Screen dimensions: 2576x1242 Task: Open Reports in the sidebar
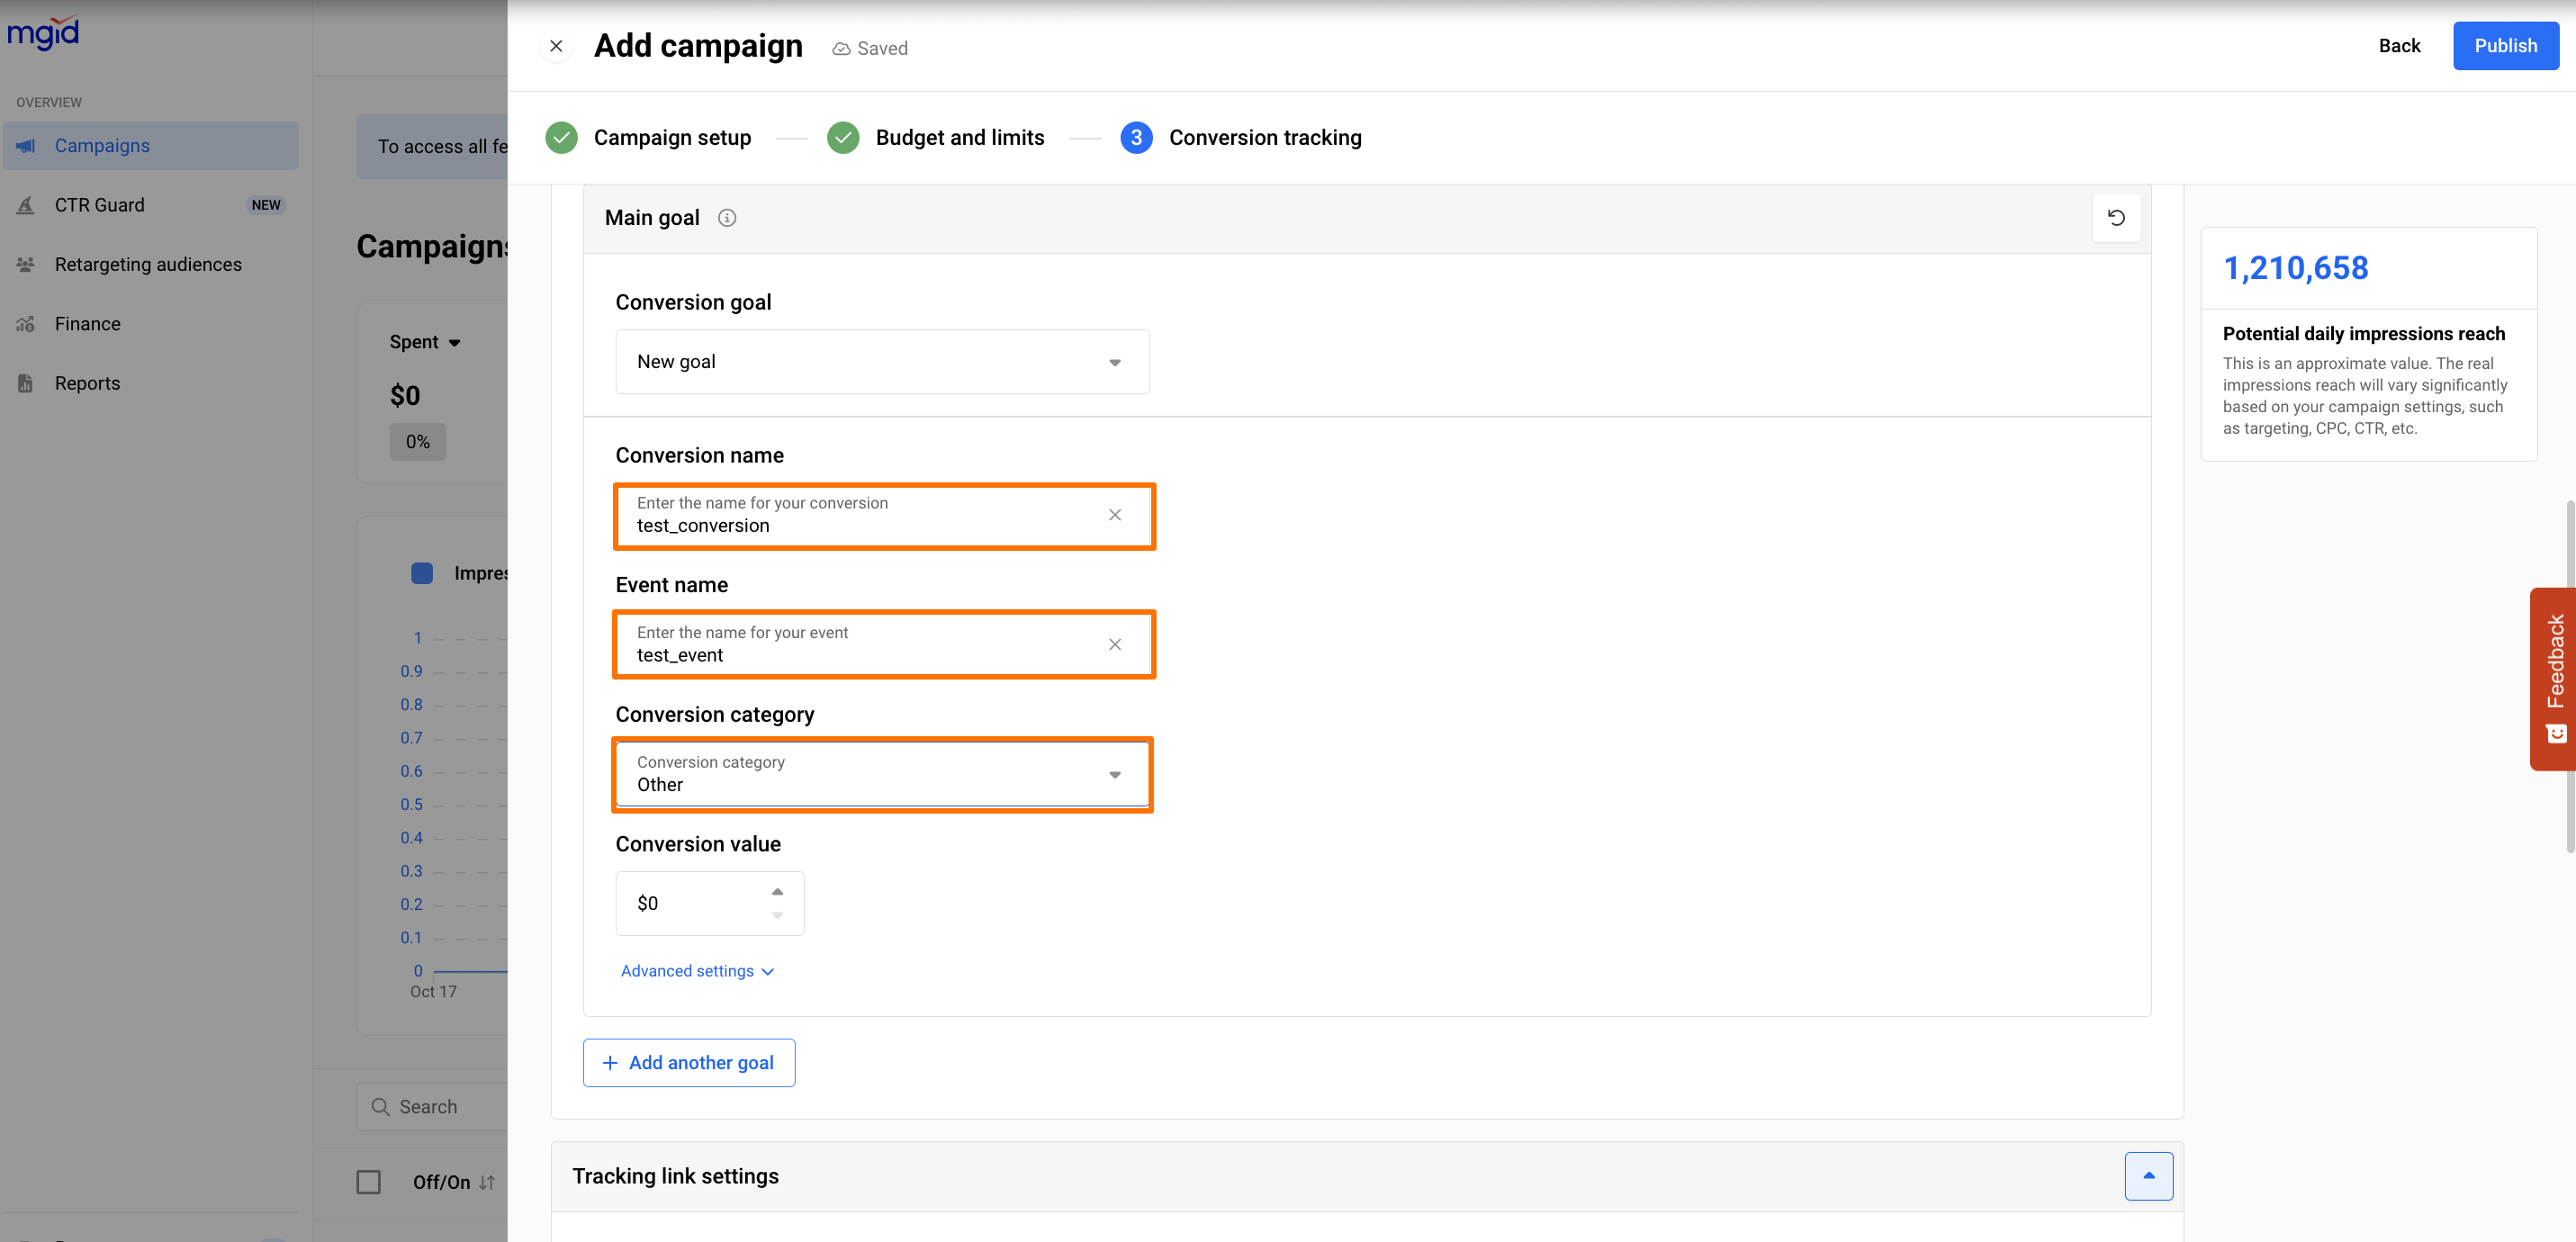pyautogui.click(x=87, y=383)
